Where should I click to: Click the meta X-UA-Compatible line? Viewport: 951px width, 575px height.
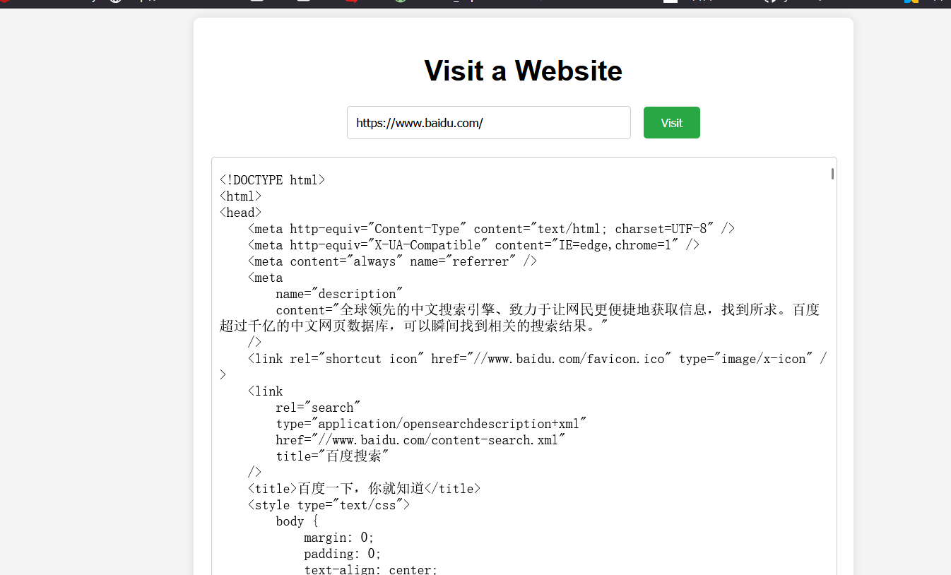474,245
